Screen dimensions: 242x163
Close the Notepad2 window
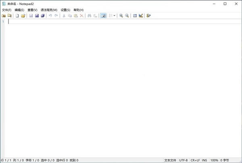tap(236, 4)
